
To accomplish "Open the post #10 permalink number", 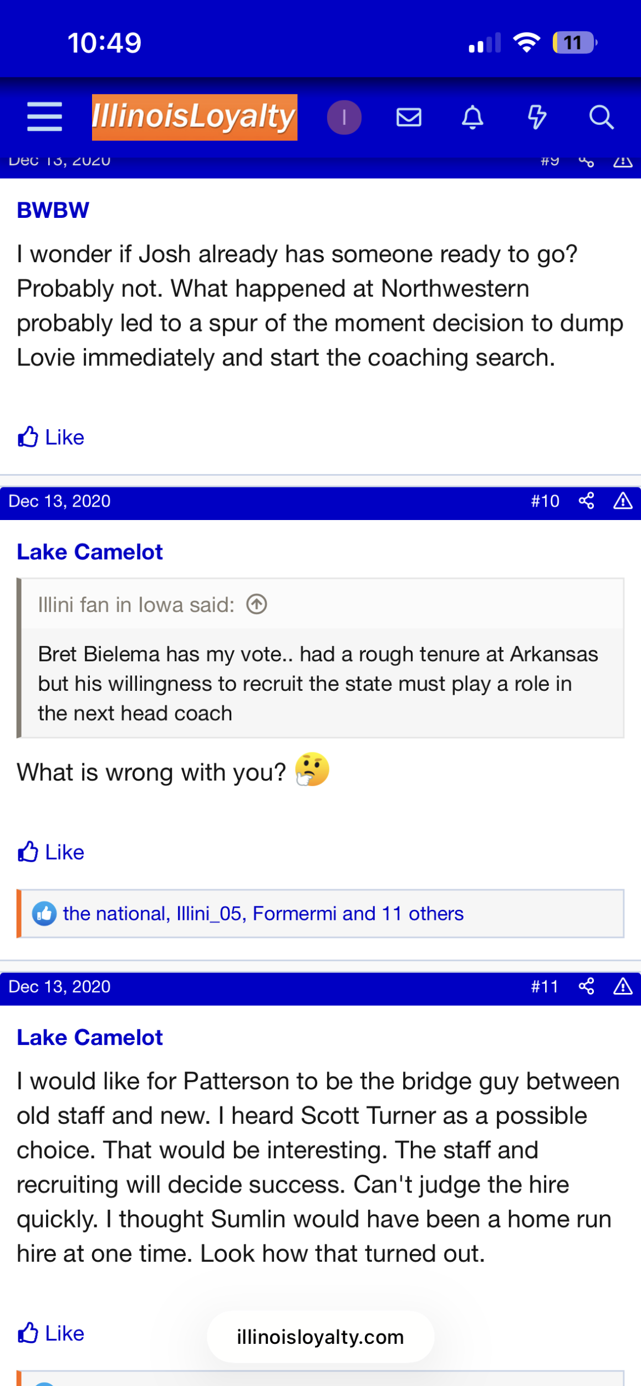I will coord(545,501).
